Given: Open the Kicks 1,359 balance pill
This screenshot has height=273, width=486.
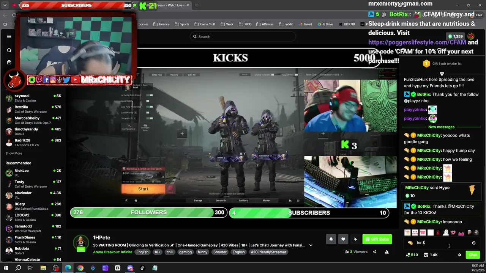Looking at the screenshot, I should (455, 36).
